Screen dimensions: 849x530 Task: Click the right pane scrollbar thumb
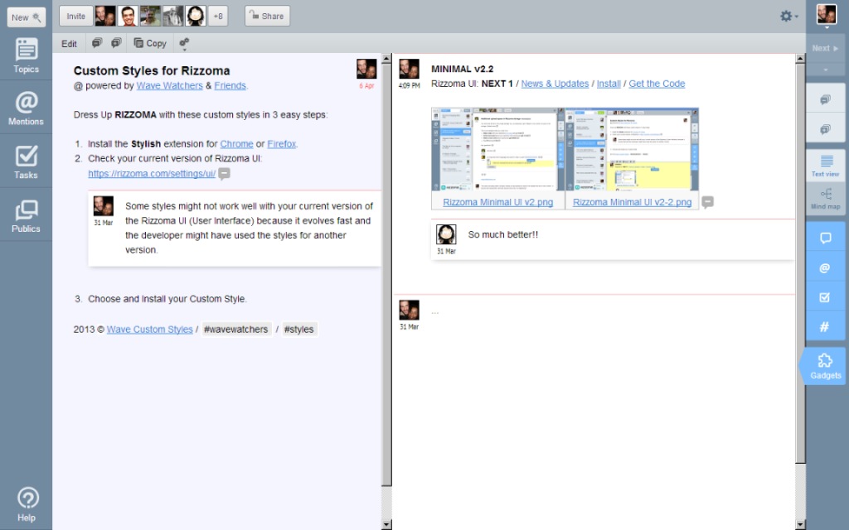(800, 263)
